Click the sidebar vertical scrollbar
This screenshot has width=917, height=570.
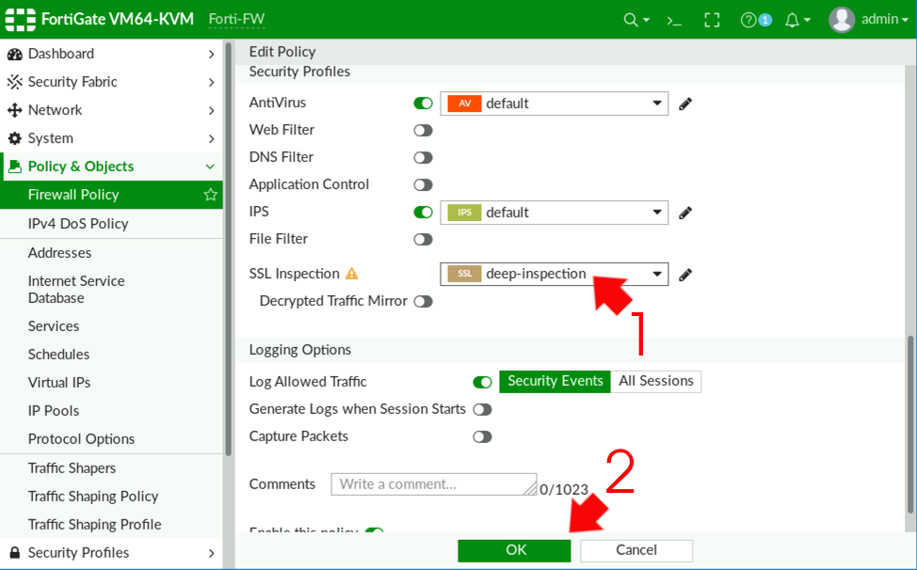point(229,248)
